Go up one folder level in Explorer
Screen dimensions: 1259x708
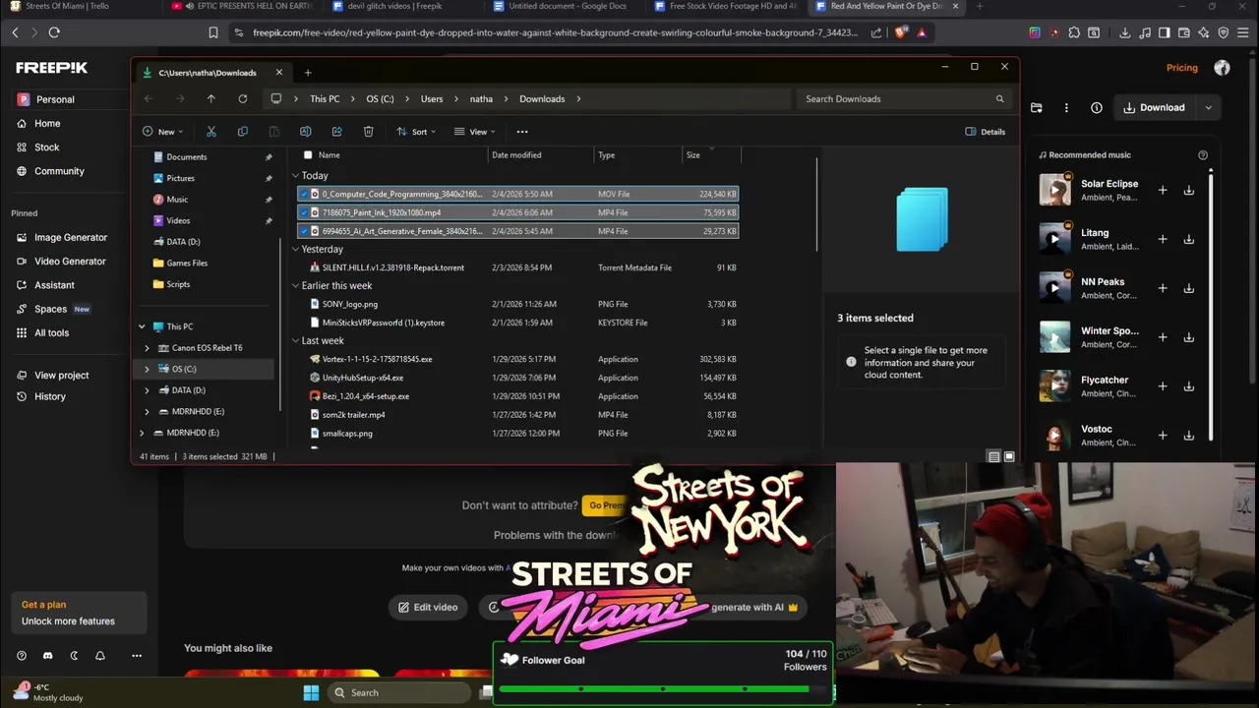tap(210, 98)
